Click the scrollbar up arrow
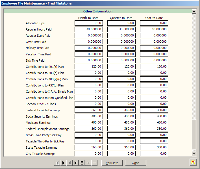Viewport: 200px width, 169px height. pyautogui.click(x=194, y=11)
